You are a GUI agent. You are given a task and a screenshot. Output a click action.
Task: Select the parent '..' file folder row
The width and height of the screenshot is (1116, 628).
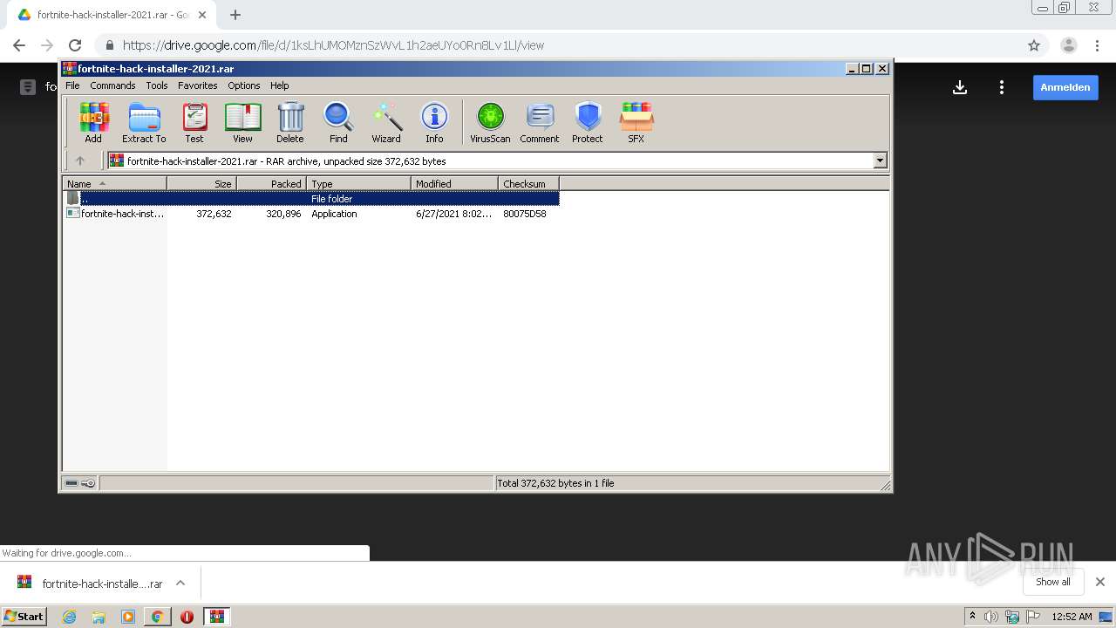311,199
